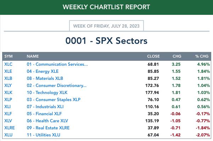Open the XLE symbol link

(8, 71)
